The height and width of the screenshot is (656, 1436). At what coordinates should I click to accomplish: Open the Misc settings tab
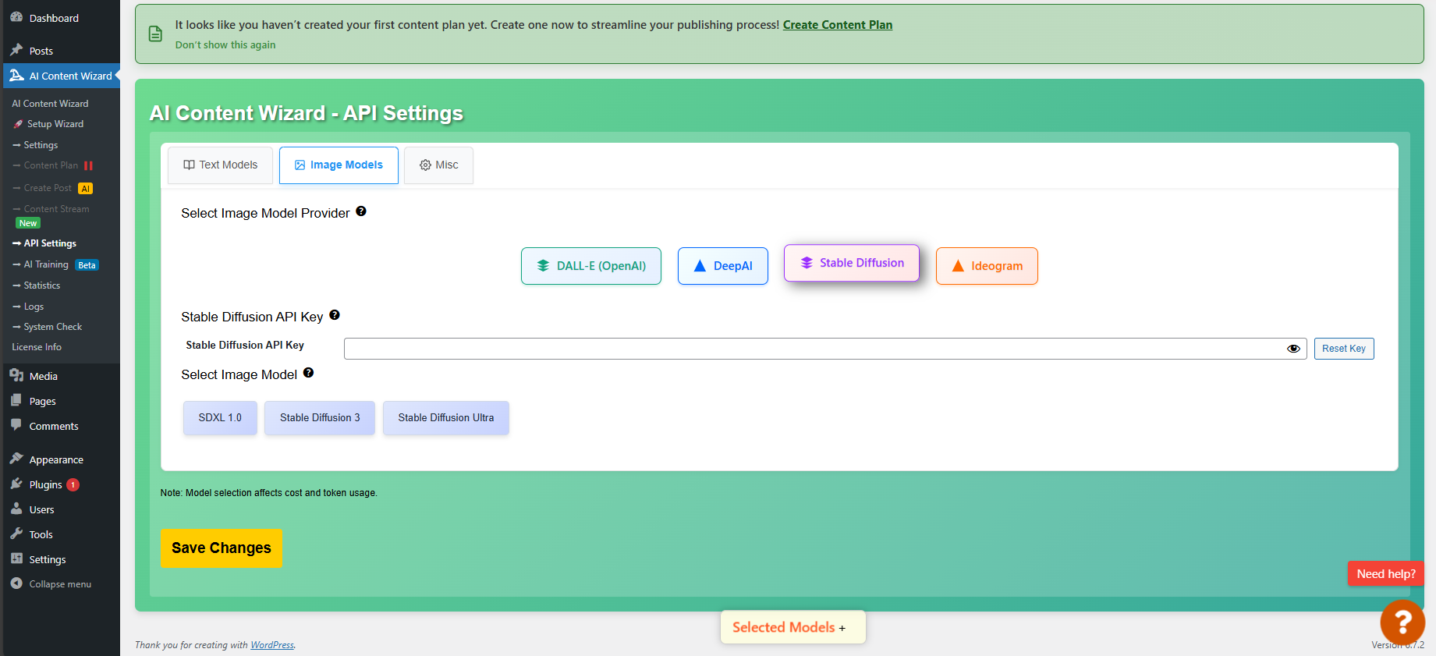(x=438, y=165)
